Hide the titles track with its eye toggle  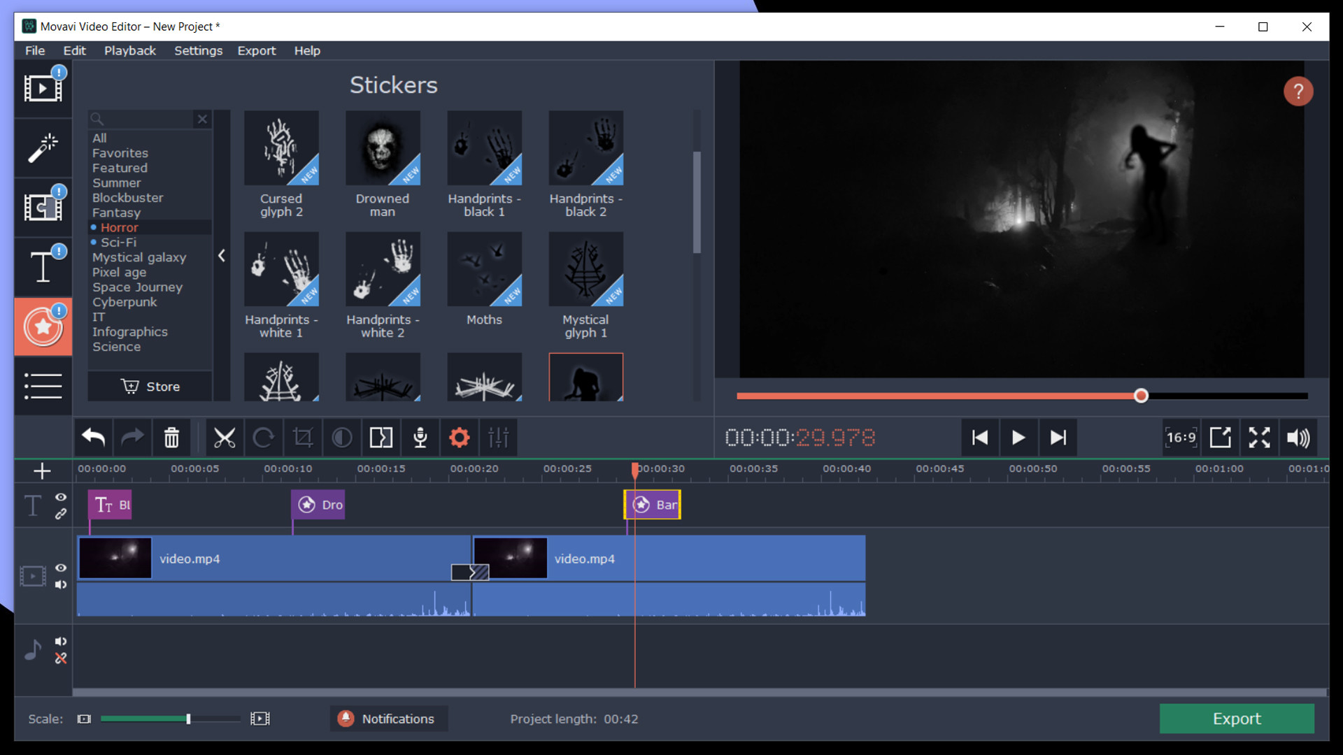61,497
